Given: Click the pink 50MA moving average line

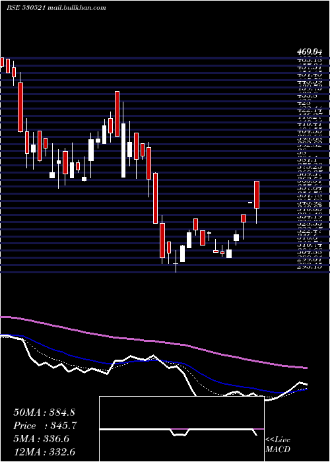Looking at the screenshot, I should (x=153, y=341).
